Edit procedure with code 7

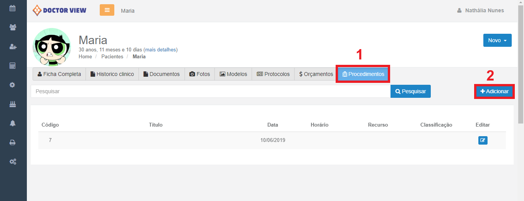pyautogui.click(x=483, y=140)
